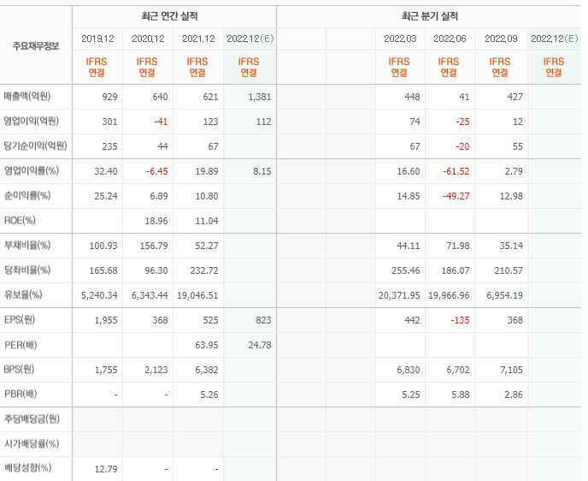Click the 2022.03 quarterly column header
The height and width of the screenshot is (481, 588).
[400, 39]
